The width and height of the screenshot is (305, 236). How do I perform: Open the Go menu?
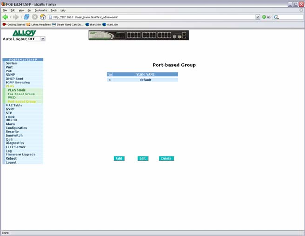(29, 10)
